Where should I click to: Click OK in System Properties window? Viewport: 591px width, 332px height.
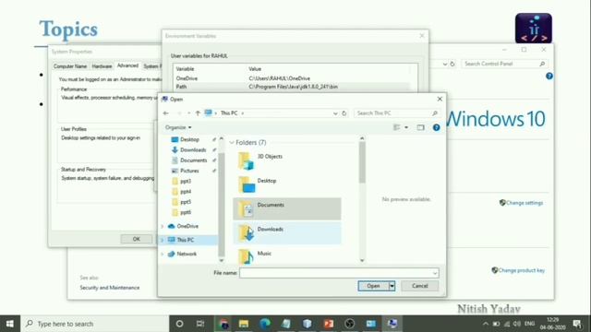click(137, 239)
